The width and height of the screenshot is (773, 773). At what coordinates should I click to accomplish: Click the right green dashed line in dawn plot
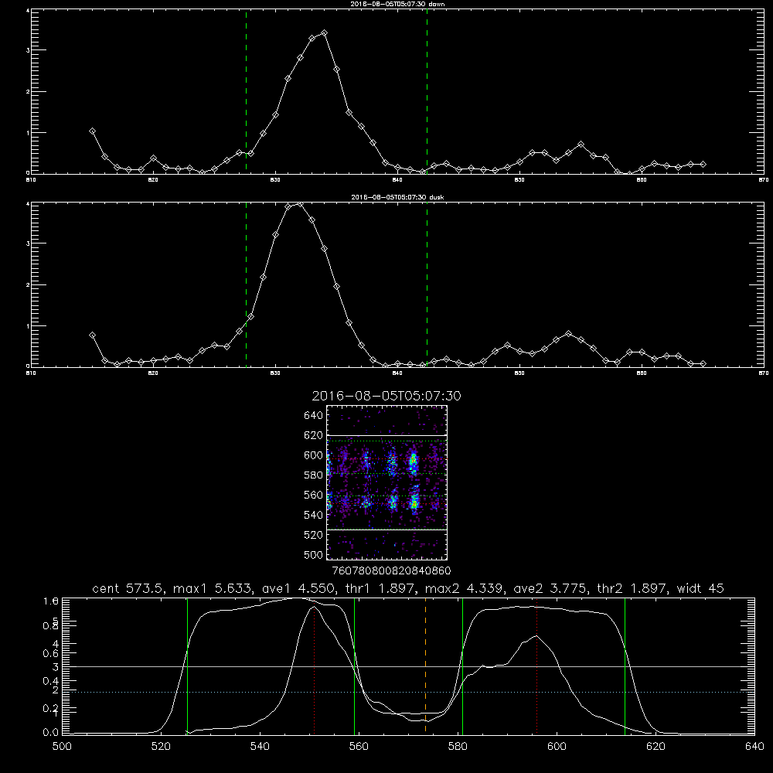tap(427, 91)
